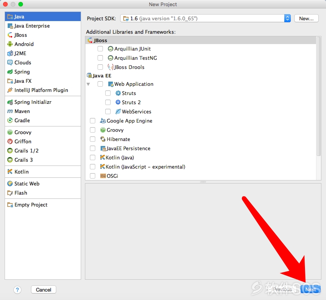Click the JBoss Drools icon
The height and width of the screenshot is (300, 326).
tap(111, 67)
